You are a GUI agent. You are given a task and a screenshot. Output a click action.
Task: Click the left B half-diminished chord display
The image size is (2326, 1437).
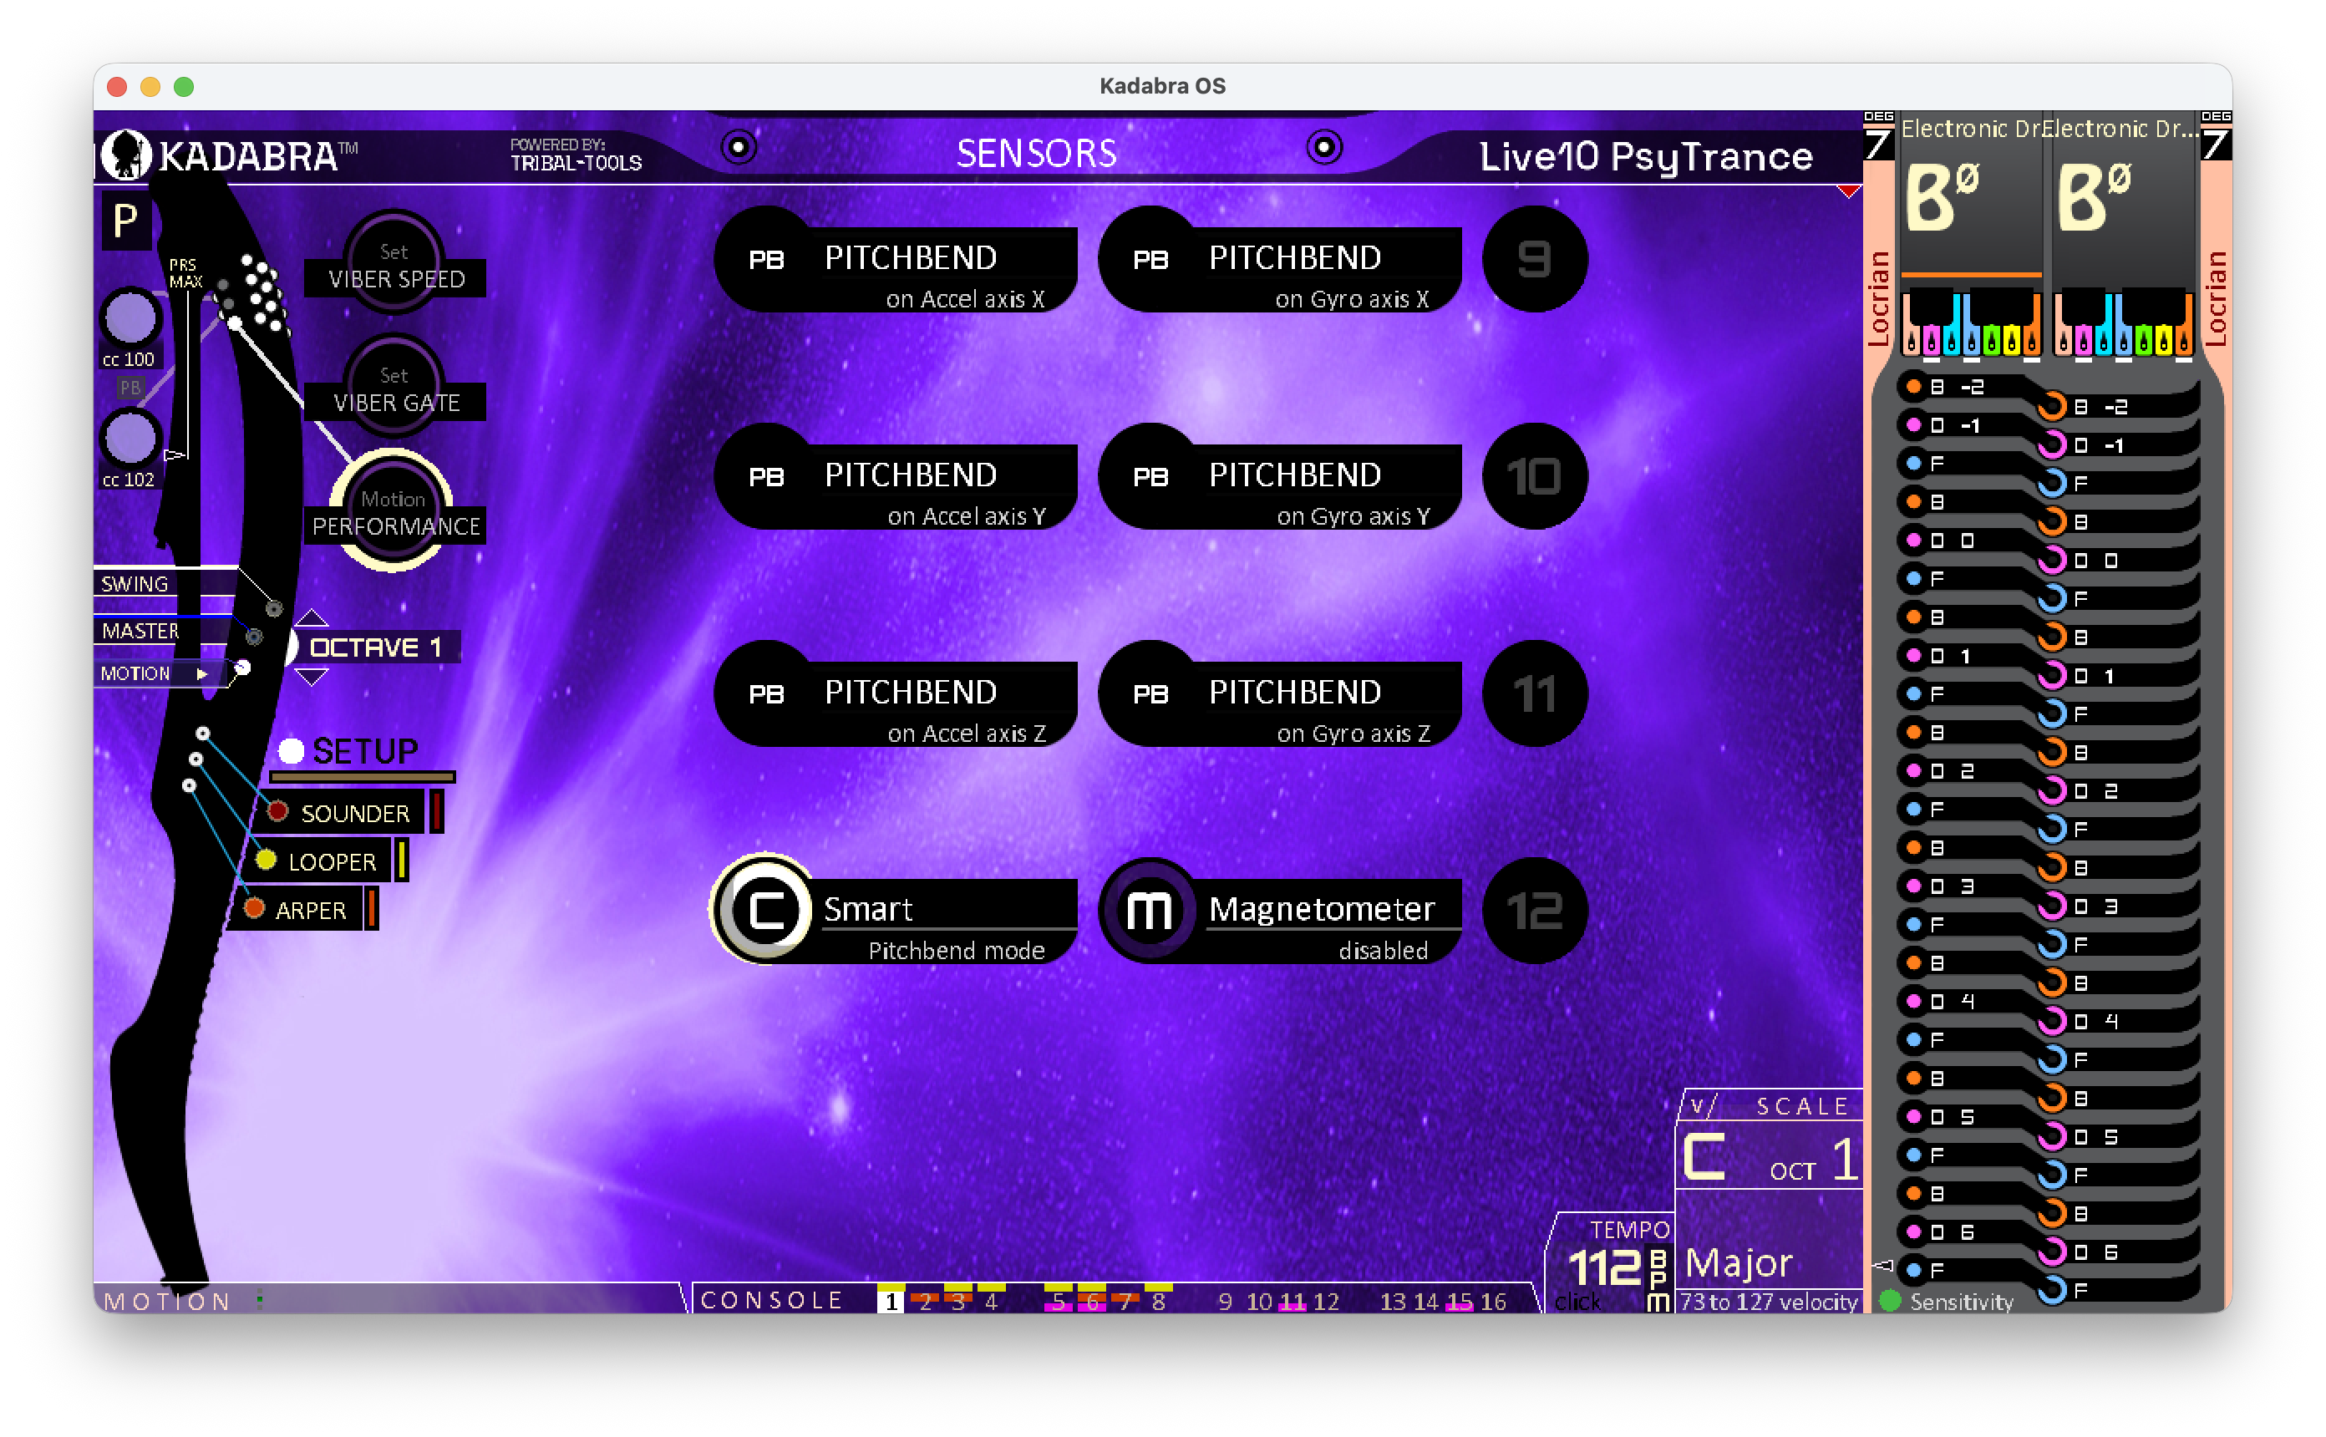(x=1943, y=196)
